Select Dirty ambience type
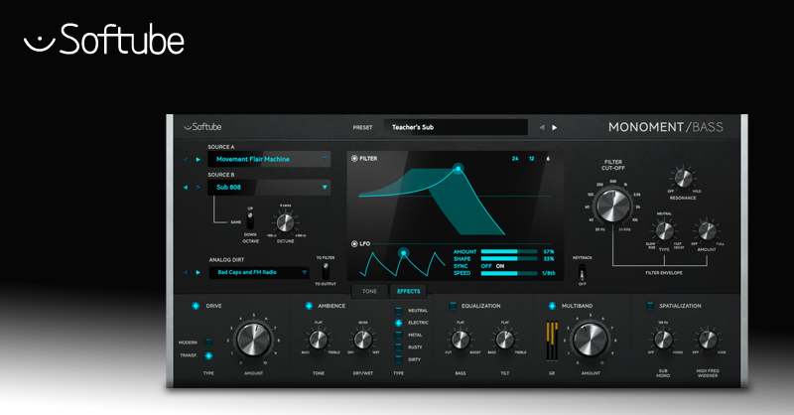 click(399, 359)
